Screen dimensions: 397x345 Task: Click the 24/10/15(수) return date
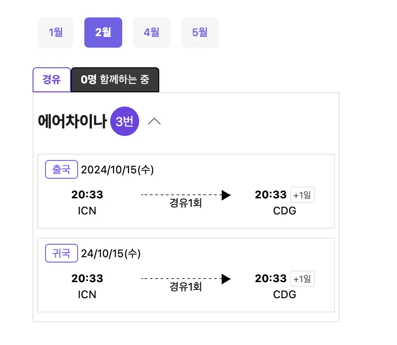tap(111, 254)
